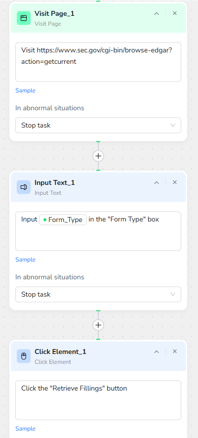Collapse the Visit Page_1 card
Viewport: 198px width, 438px height.
pyautogui.click(x=157, y=13)
